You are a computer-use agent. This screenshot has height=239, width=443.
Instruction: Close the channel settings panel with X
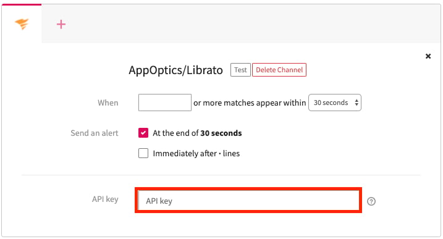coord(428,56)
